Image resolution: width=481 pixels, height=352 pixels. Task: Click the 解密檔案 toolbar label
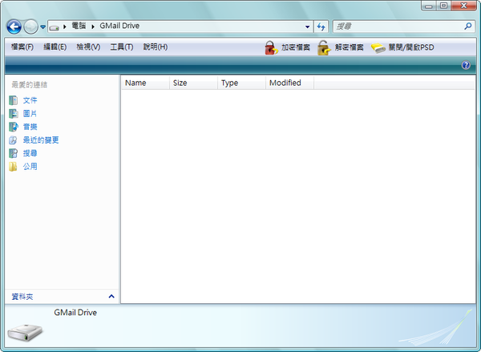tap(349, 47)
